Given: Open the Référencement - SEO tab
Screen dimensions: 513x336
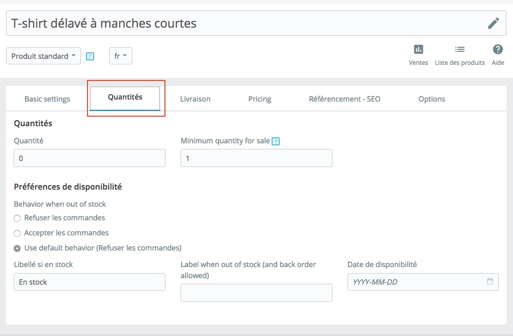Looking at the screenshot, I should click(345, 99).
